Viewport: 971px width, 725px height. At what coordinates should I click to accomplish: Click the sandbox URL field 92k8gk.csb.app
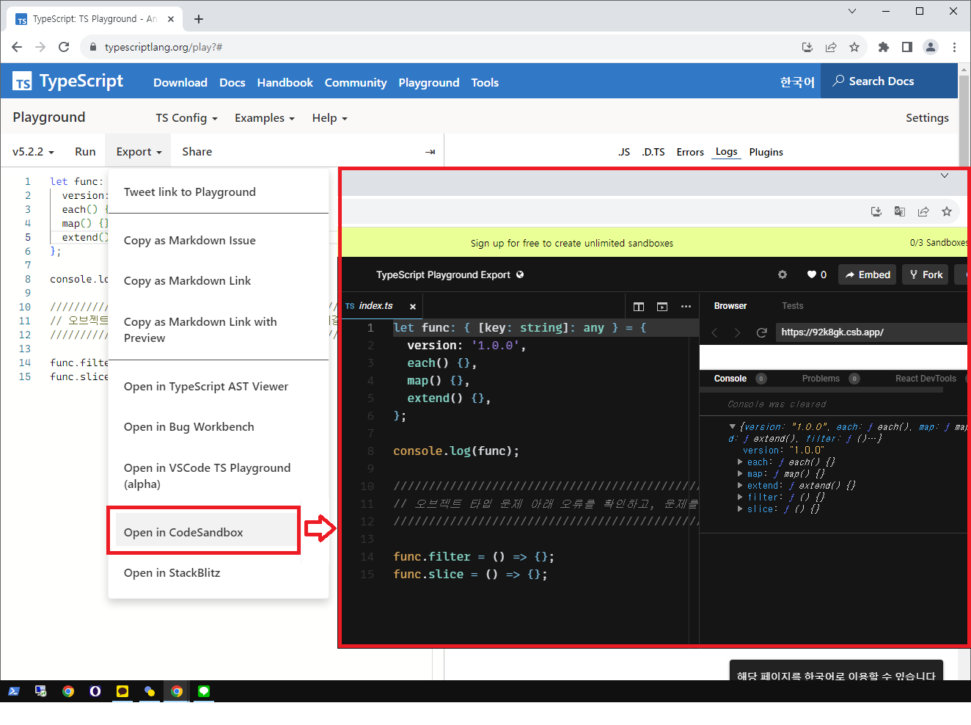coord(873,332)
